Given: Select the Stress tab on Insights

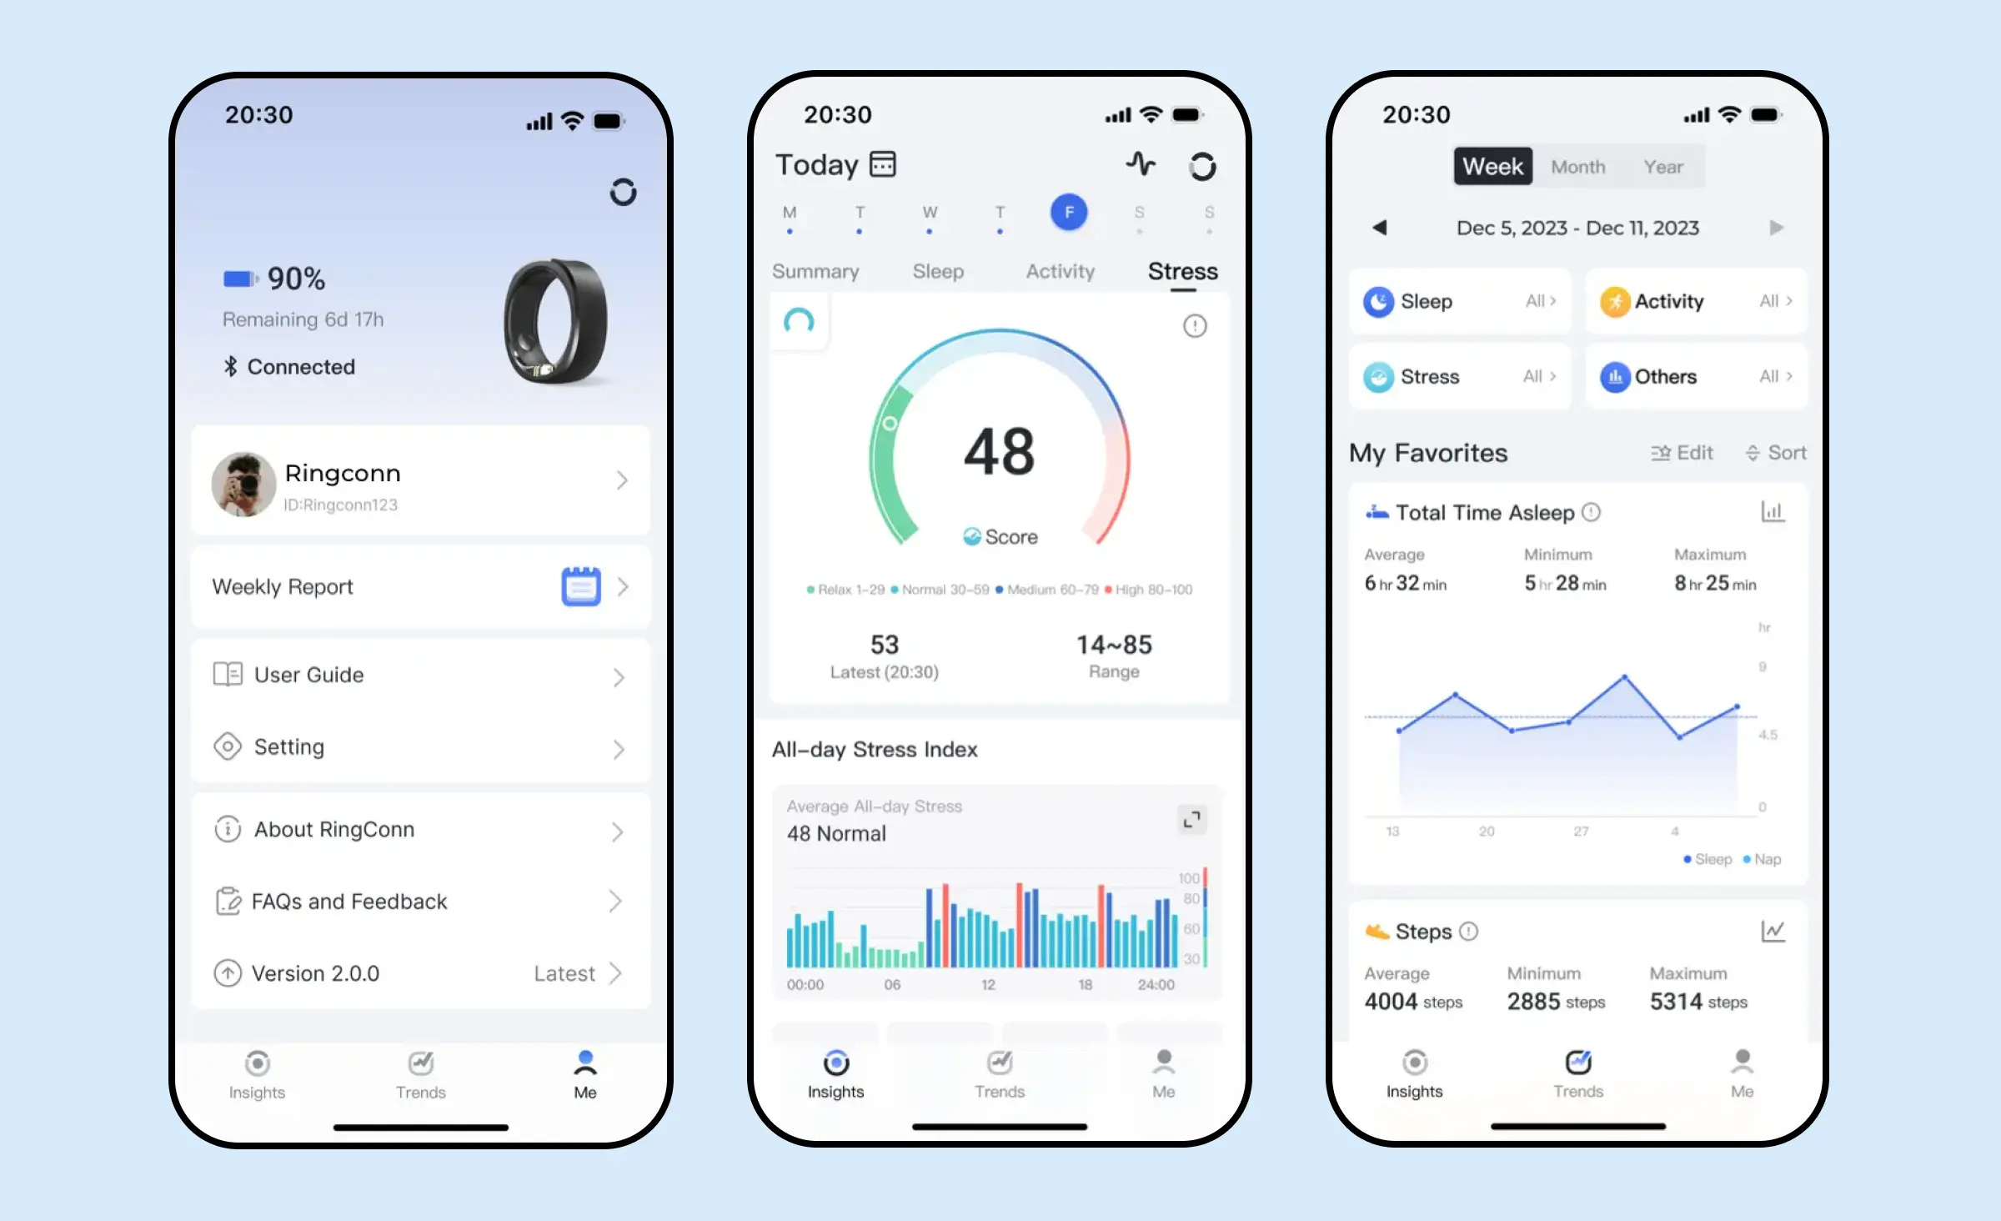Looking at the screenshot, I should (x=1183, y=273).
